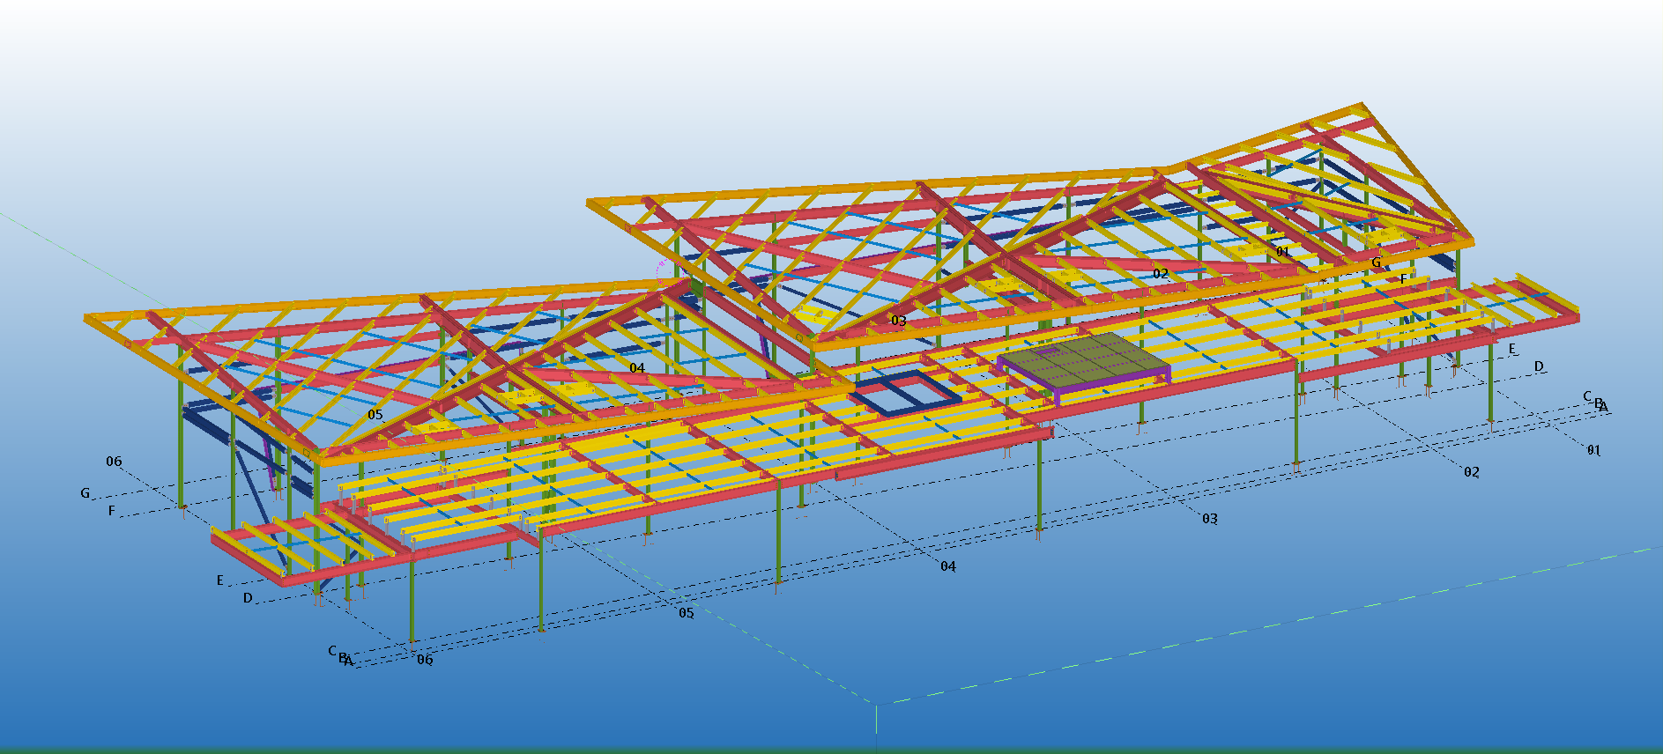Click roof-level grid label 04
Image resolution: width=1663 pixels, height=754 pixels.
coord(637,368)
